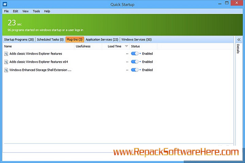Screen dimensions: 245x163
Task: Open the Help menu
Action: coord(47,11)
